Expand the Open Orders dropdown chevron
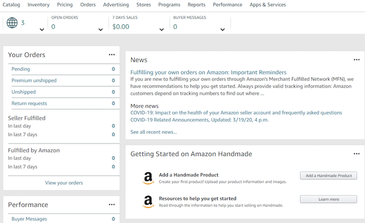The height and width of the screenshot is (223, 365). (x=100, y=30)
